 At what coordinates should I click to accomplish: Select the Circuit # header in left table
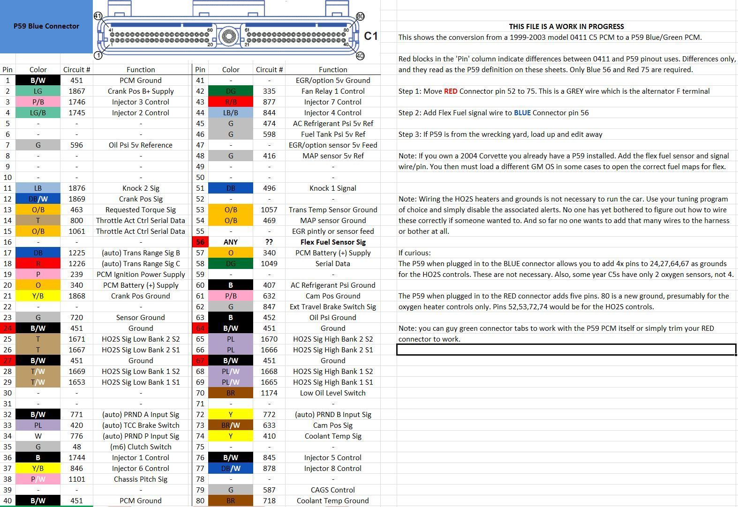click(77, 70)
